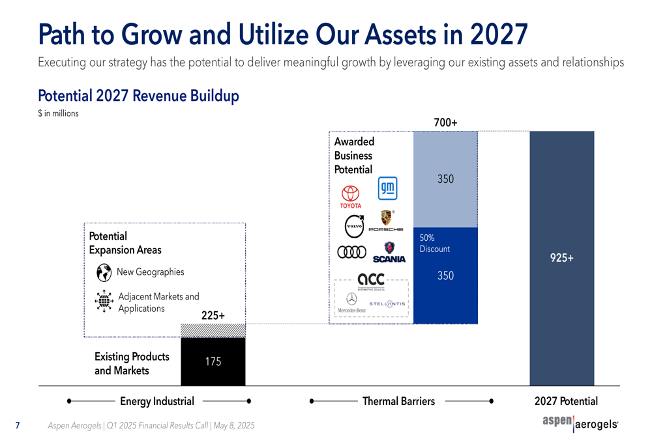The image size is (652, 446).
Task: Click the "Awarded Business Potential" text
Action: tap(354, 156)
